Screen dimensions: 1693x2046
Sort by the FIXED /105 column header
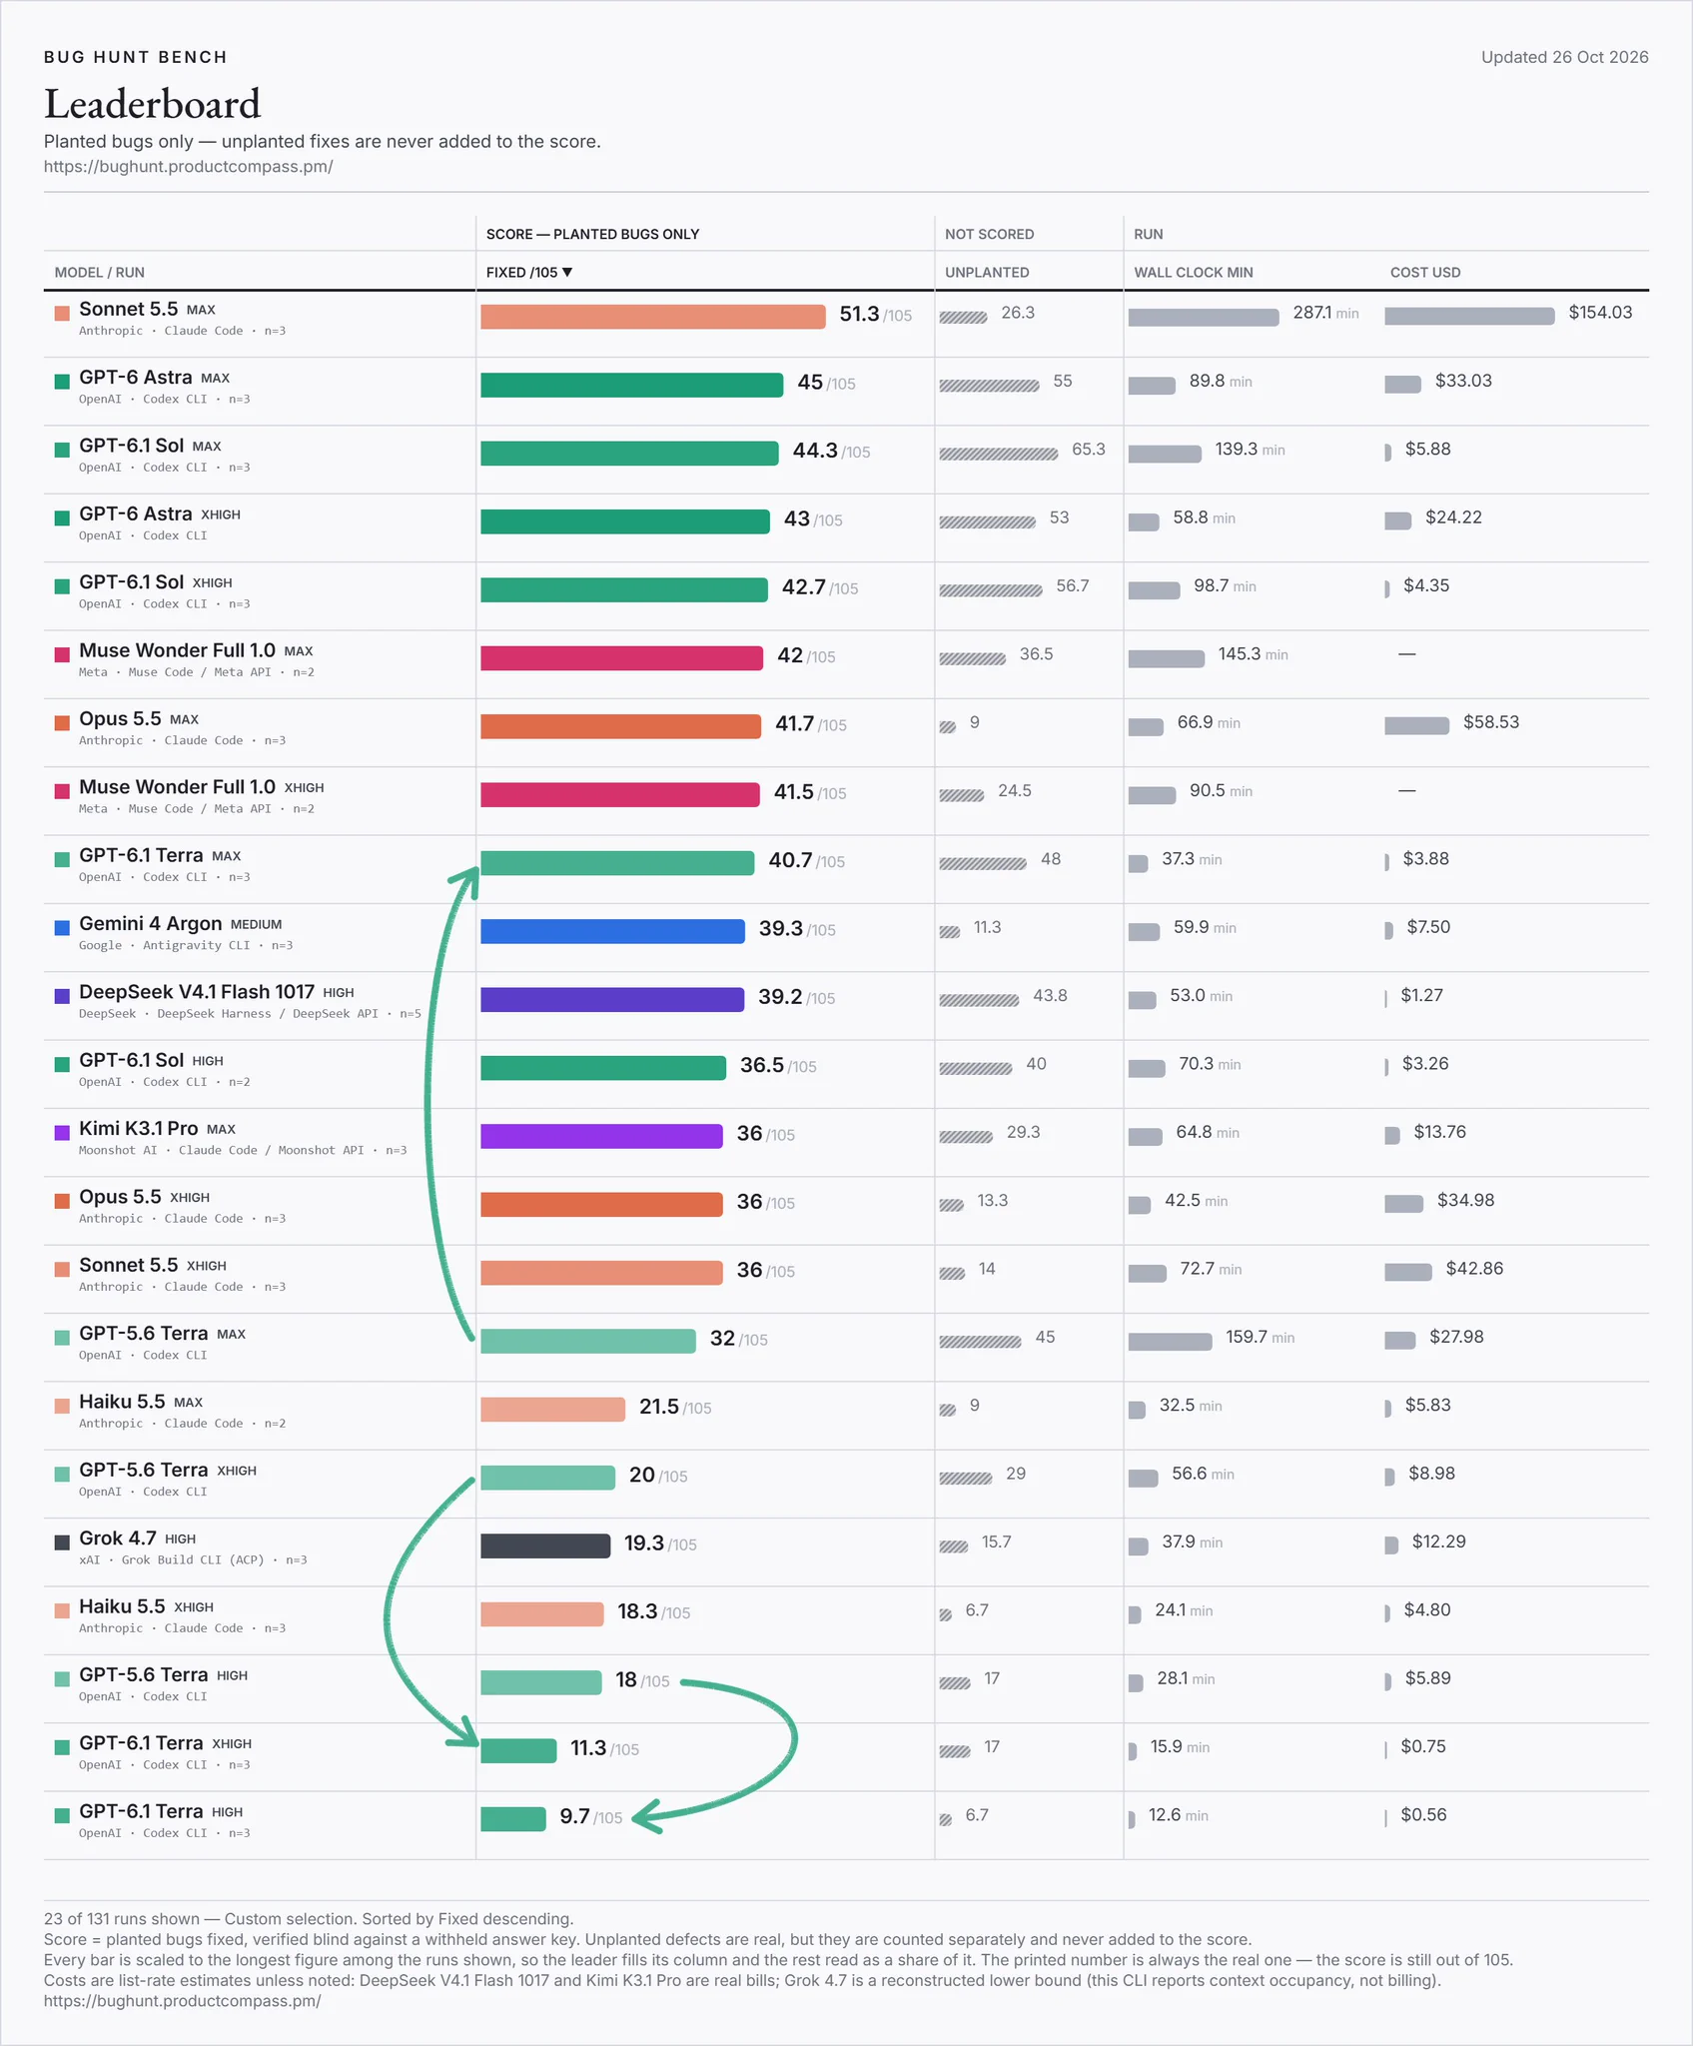tap(529, 272)
